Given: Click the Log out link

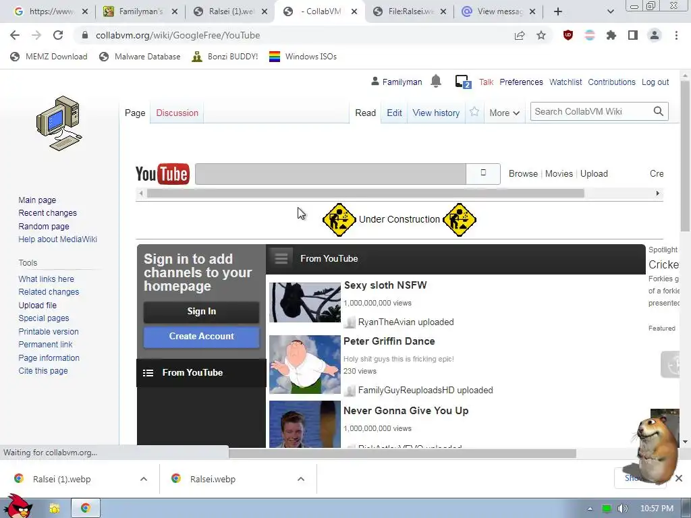Looking at the screenshot, I should (655, 82).
